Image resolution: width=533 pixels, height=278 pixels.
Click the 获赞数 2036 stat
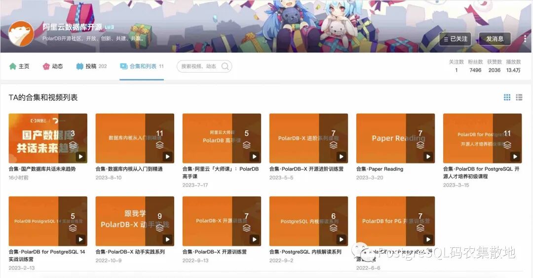click(494, 66)
